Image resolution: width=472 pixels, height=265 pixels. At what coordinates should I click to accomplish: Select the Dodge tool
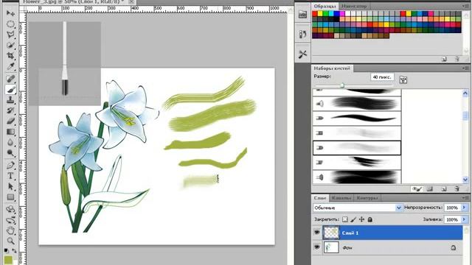point(10,153)
